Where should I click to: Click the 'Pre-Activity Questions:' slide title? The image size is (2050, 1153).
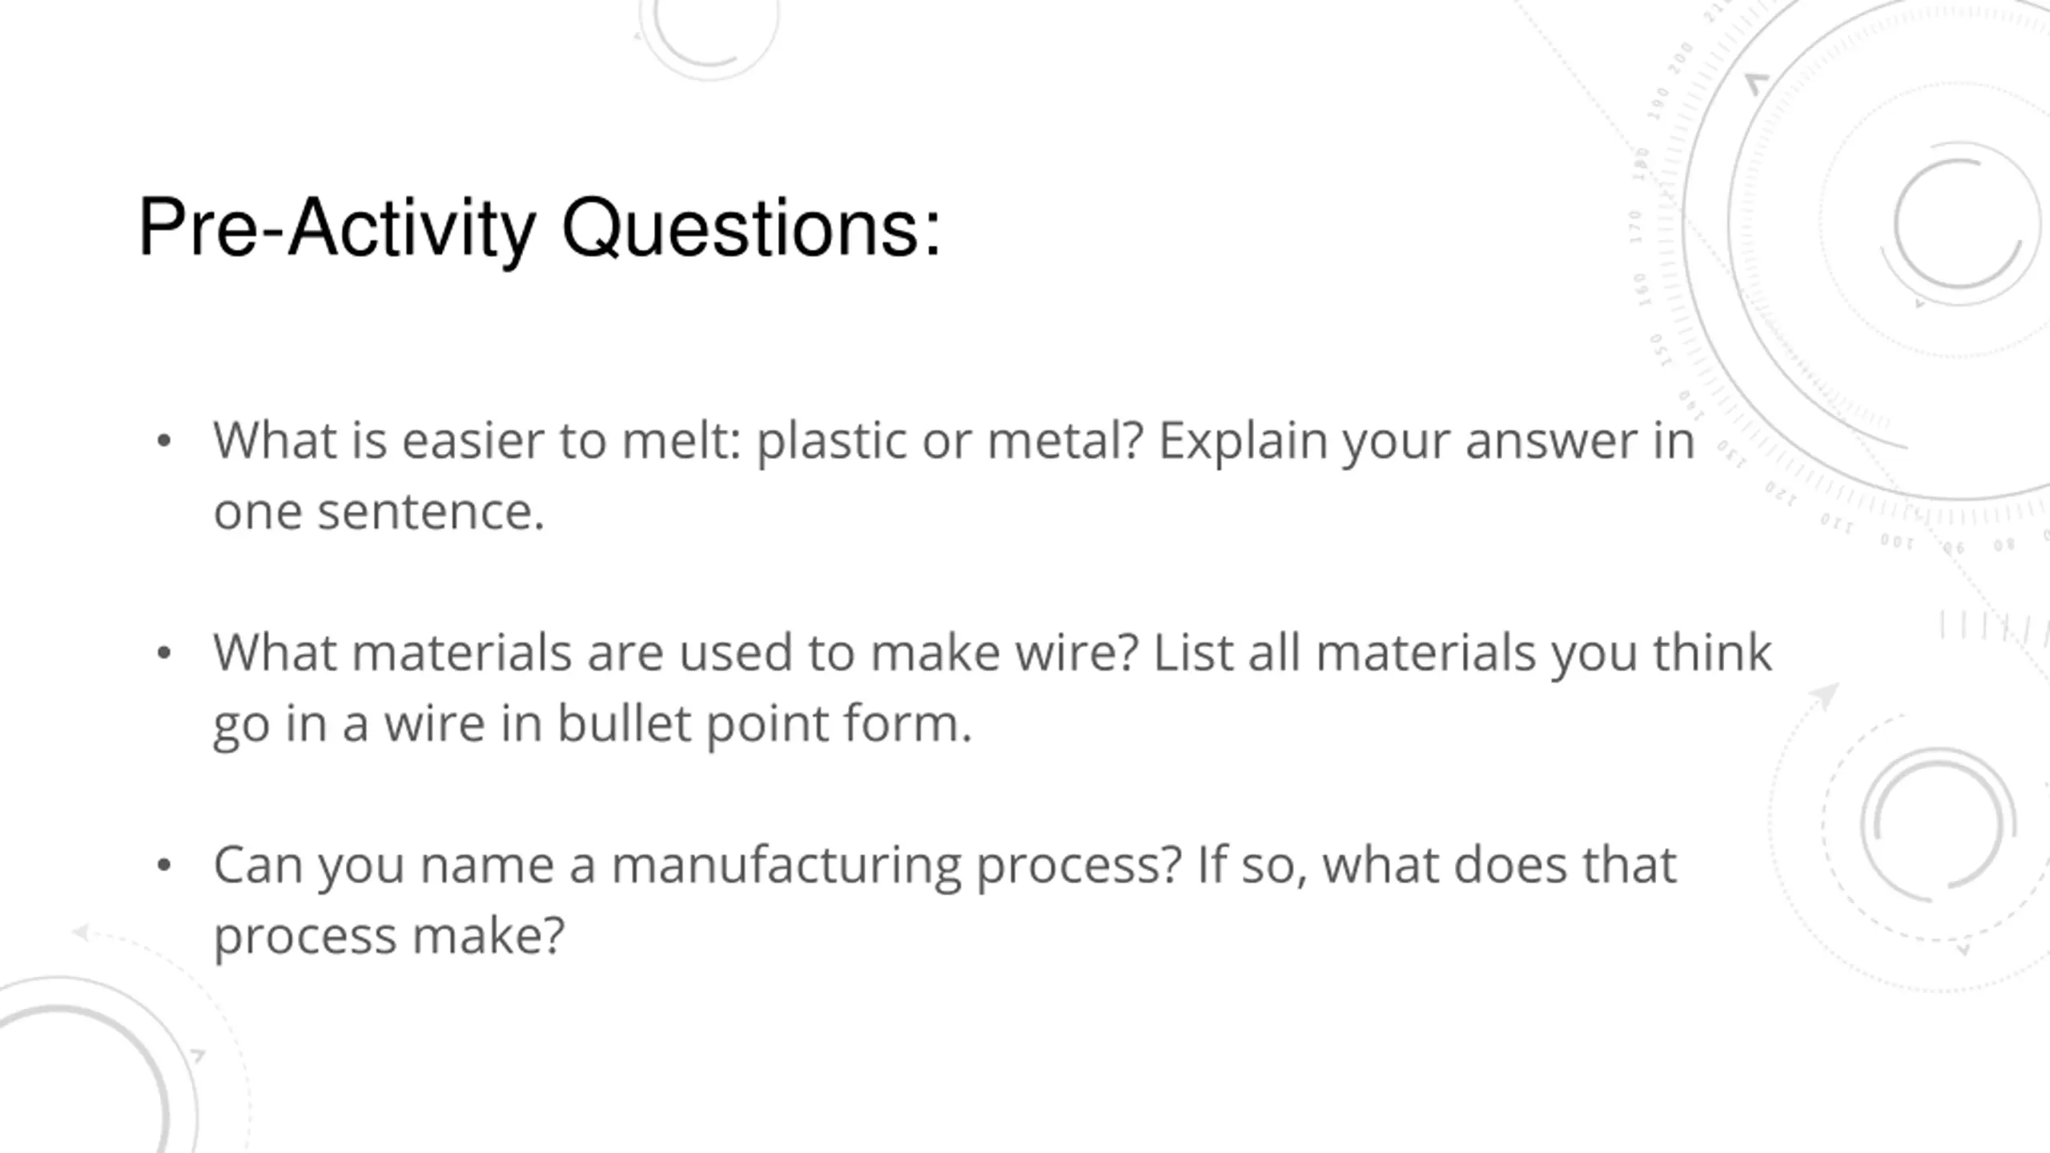(540, 229)
